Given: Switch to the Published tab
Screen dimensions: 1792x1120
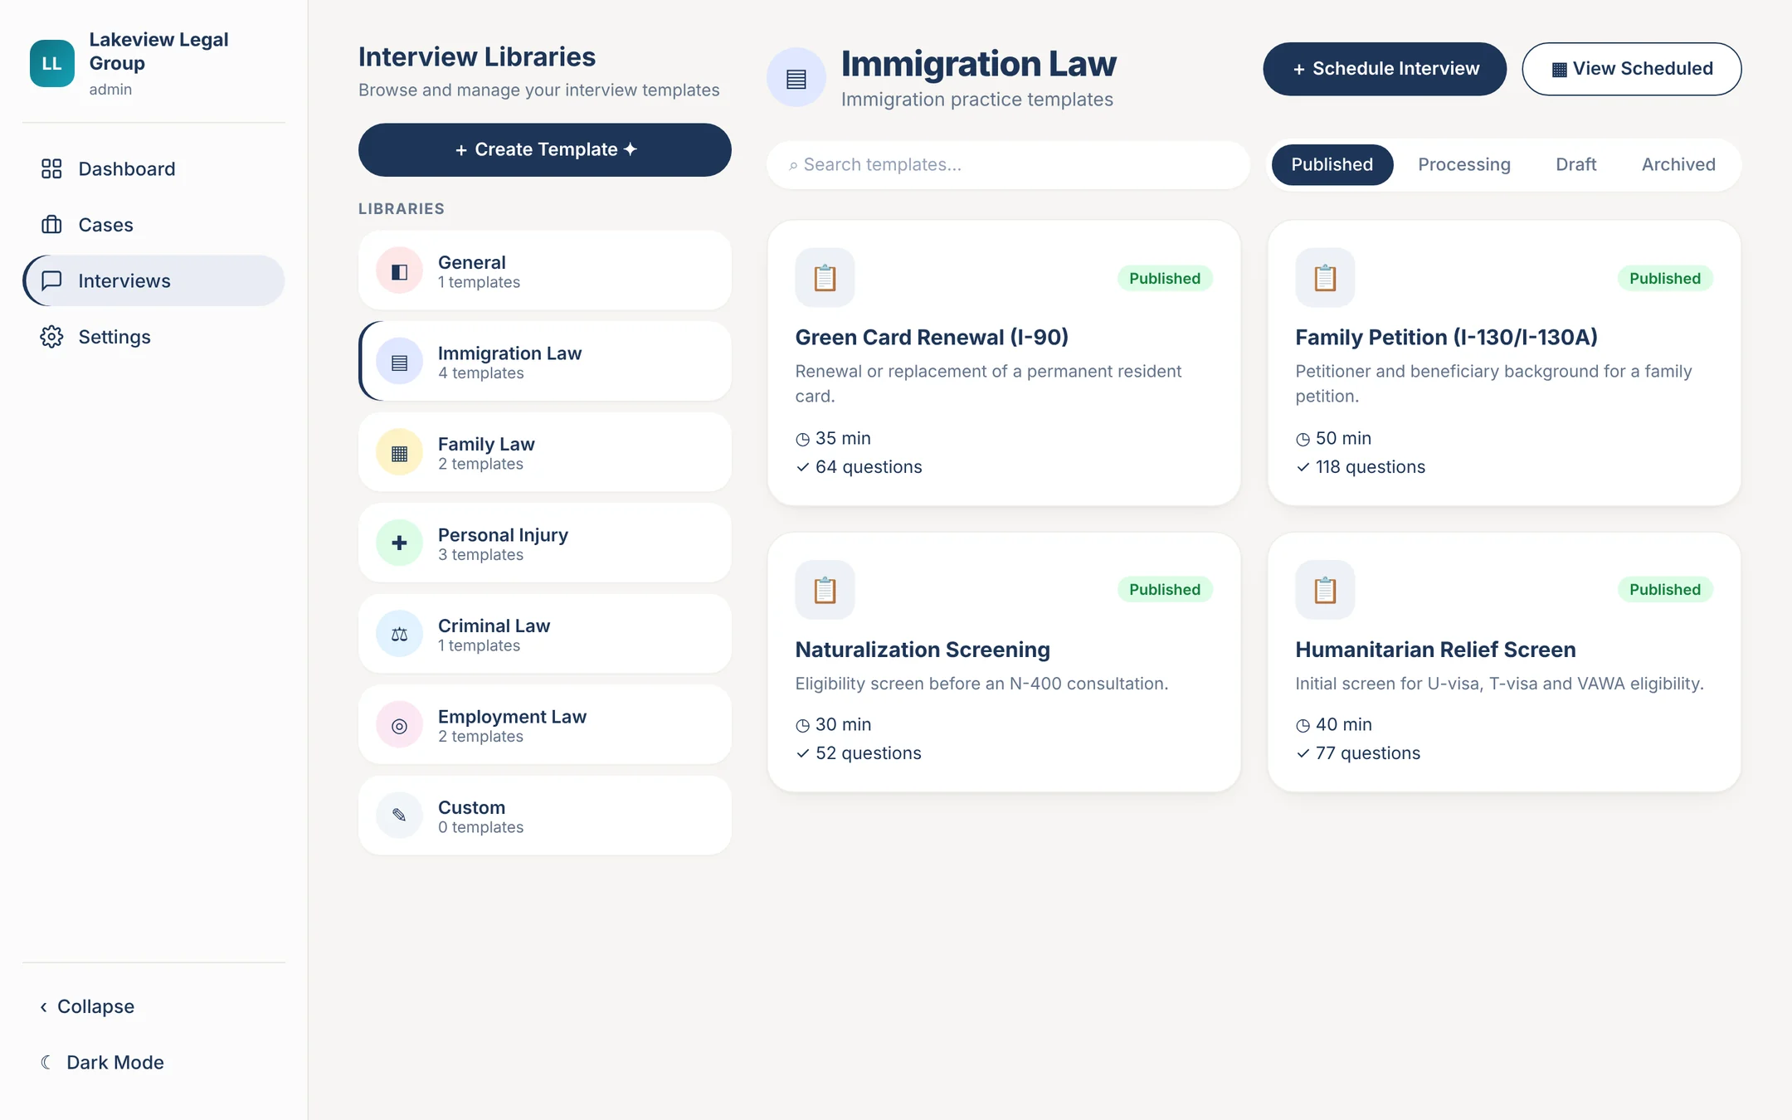Looking at the screenshot, I should pos(1332,164).
